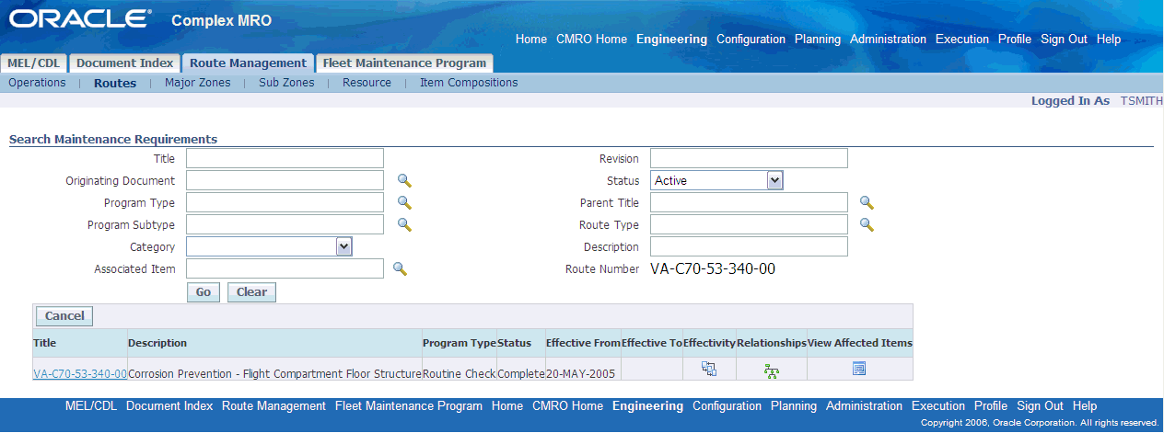Switch to Document Index tab
This screenshot has width=1164, height=433.
pyautogui.click(x=124, y=63)
